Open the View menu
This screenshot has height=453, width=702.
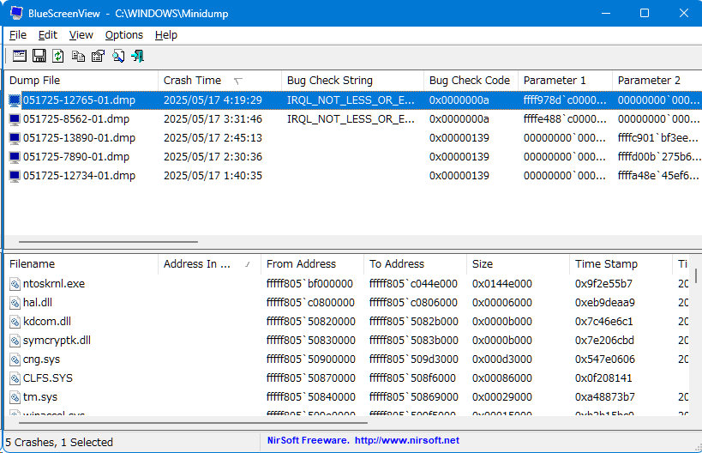click(81, 35)
